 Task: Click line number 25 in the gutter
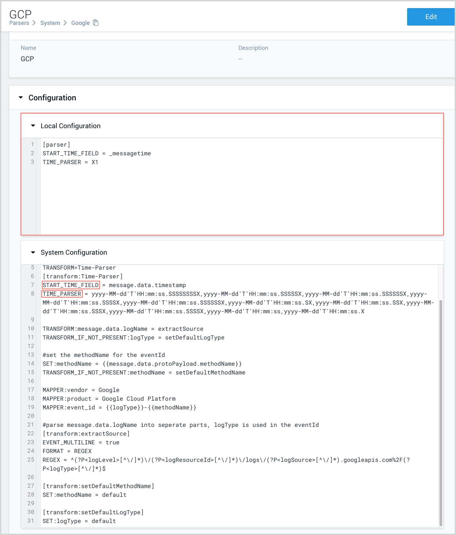(x=31, y=460)
